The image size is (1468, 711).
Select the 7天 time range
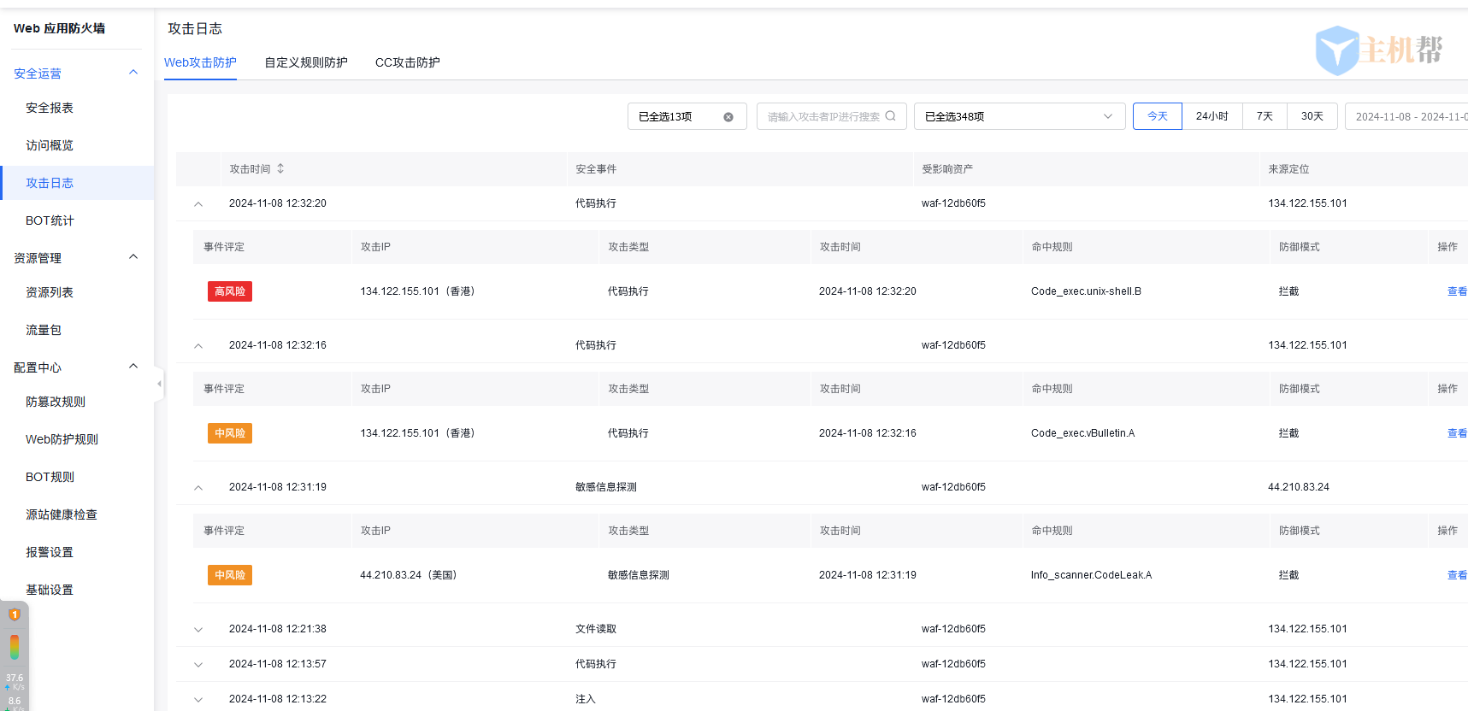(1265, 116)
